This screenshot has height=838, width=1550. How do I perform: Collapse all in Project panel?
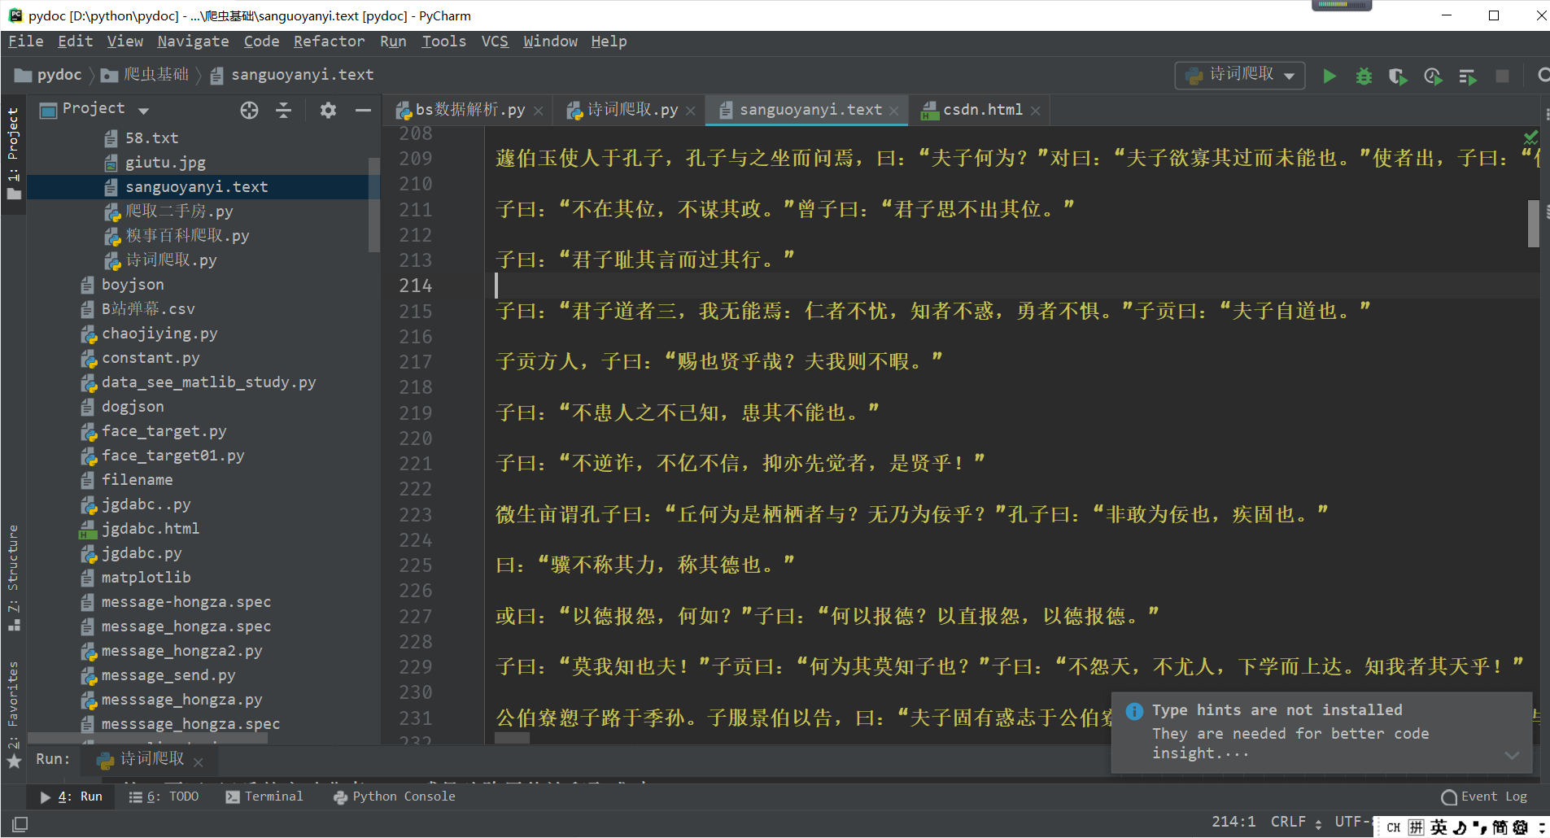click(283, 110)
